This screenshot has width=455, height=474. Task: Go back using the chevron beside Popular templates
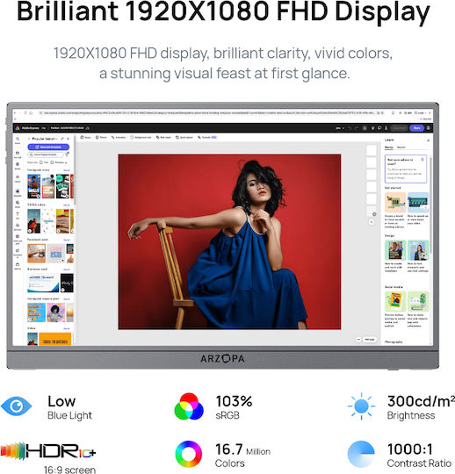pos(29,139)
